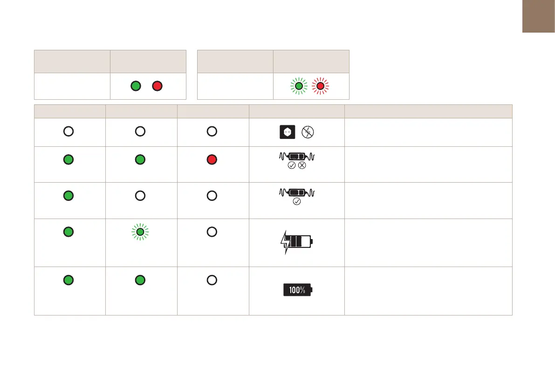
Task: Select first green LED in the charging battery row
Action: 69,232
